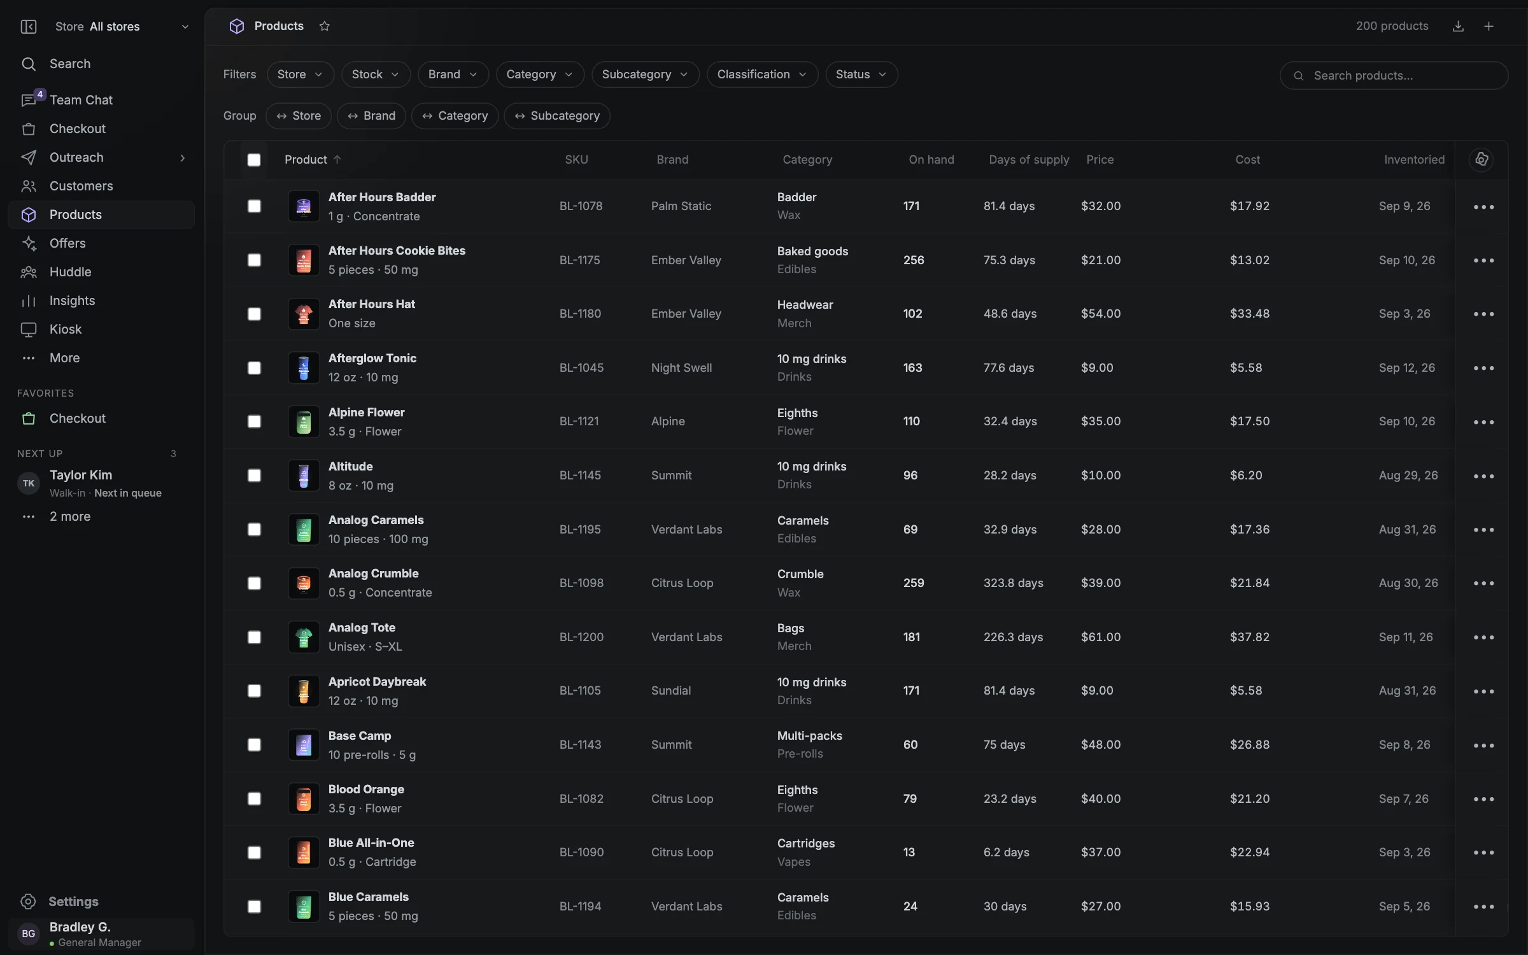Group products by Category
Viewport: 1528px width, 955px height.
tap(455, 116)
